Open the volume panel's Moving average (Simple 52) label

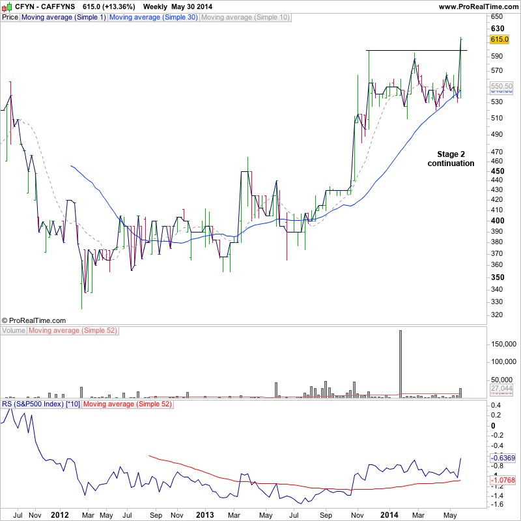point(73,331)
